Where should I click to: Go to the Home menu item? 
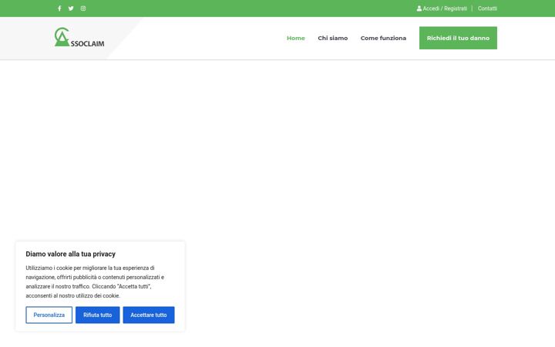click(x=295, y=38)
